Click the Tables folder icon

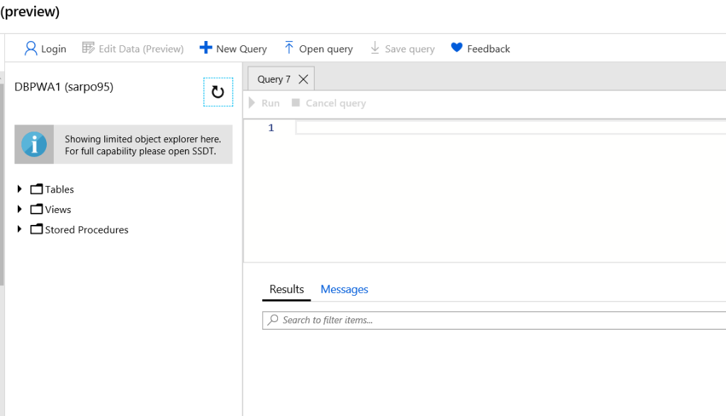coord(37,189)
